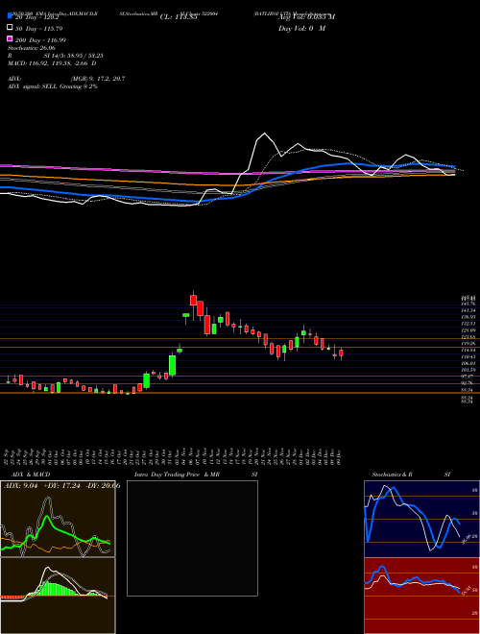Open the MACD histogram chart thumbnail
Screen dimensions: 480x634
click(58, 596)
